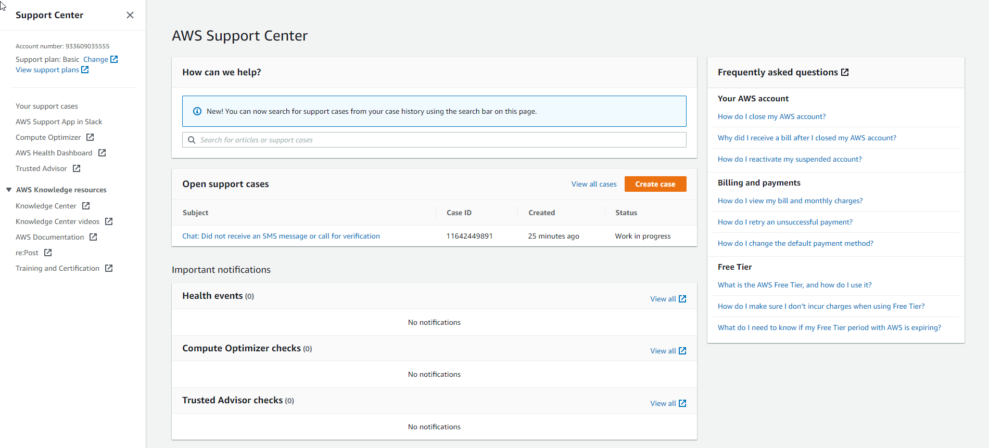Click the info icon in the New search banner

197,111
